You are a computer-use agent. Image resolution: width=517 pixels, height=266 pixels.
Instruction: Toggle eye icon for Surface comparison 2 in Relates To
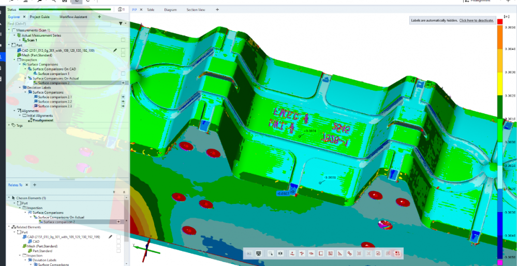point(119,222)
